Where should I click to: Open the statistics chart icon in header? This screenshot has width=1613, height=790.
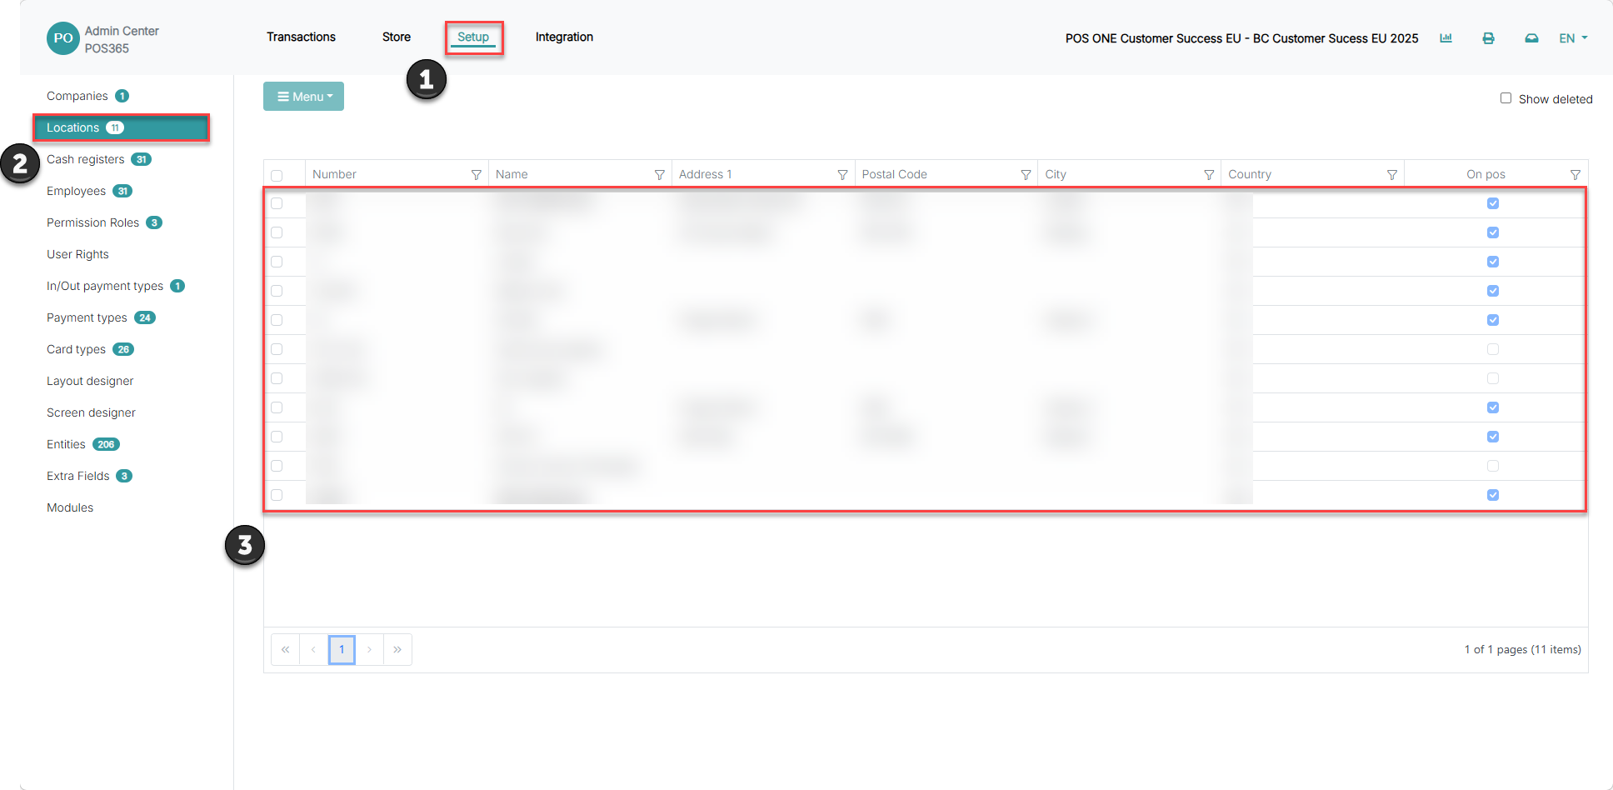(1446, 38)
